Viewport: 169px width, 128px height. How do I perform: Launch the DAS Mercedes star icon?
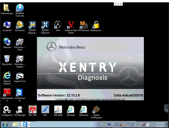58,26
